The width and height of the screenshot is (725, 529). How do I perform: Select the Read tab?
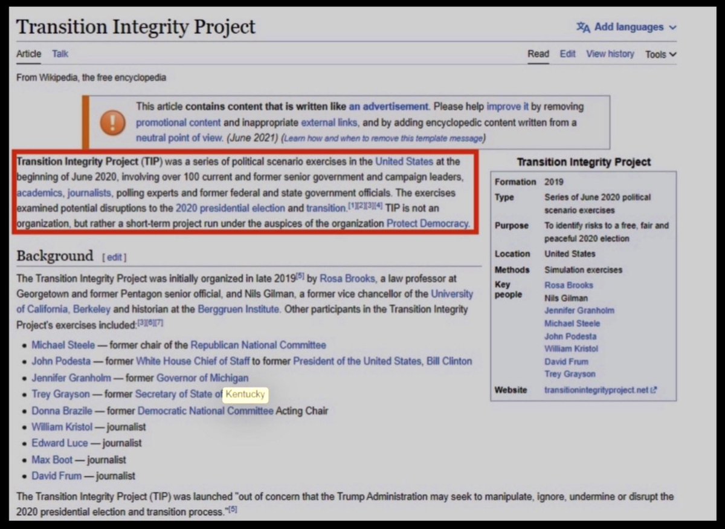tap(538, 54)
